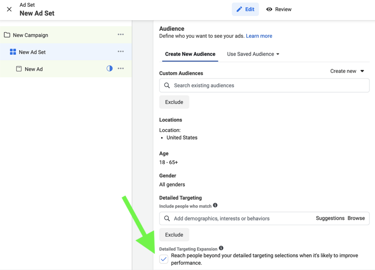Screen dimensions: 375x270
Task: Click the Exclude button under Custom Audiences
Action: click(x=174, y=102)
